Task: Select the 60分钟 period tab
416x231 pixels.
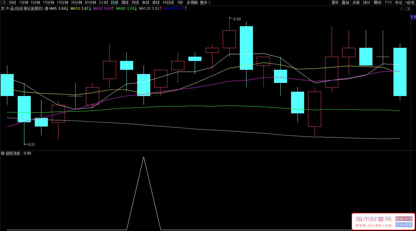Action: coord(90,3)
